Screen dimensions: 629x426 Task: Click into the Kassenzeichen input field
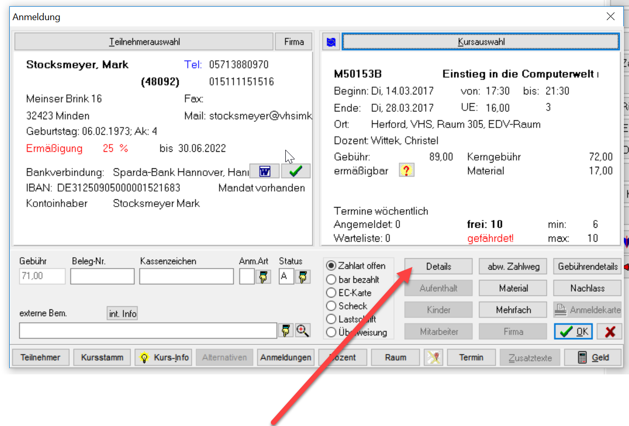(x=186, y=277)
